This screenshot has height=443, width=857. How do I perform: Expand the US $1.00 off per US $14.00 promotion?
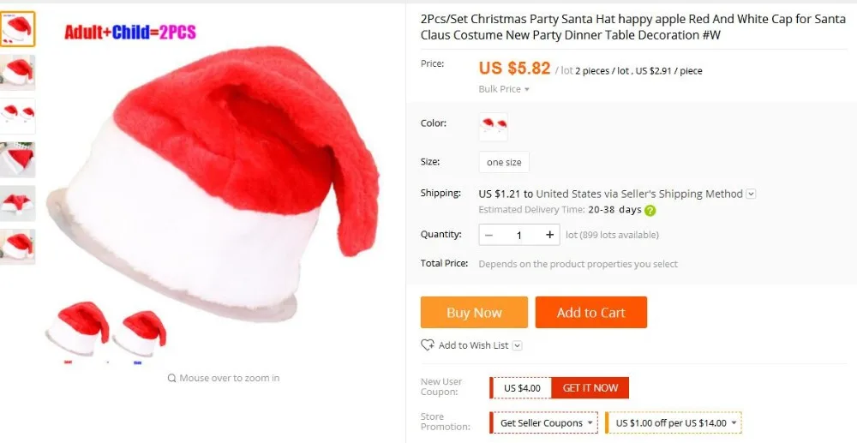[x=673, y=422]
